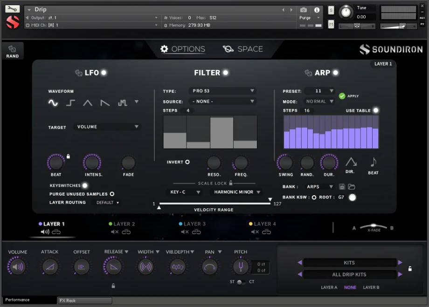Enable PURGE UNUSED SAMPLES

(111, 194)
